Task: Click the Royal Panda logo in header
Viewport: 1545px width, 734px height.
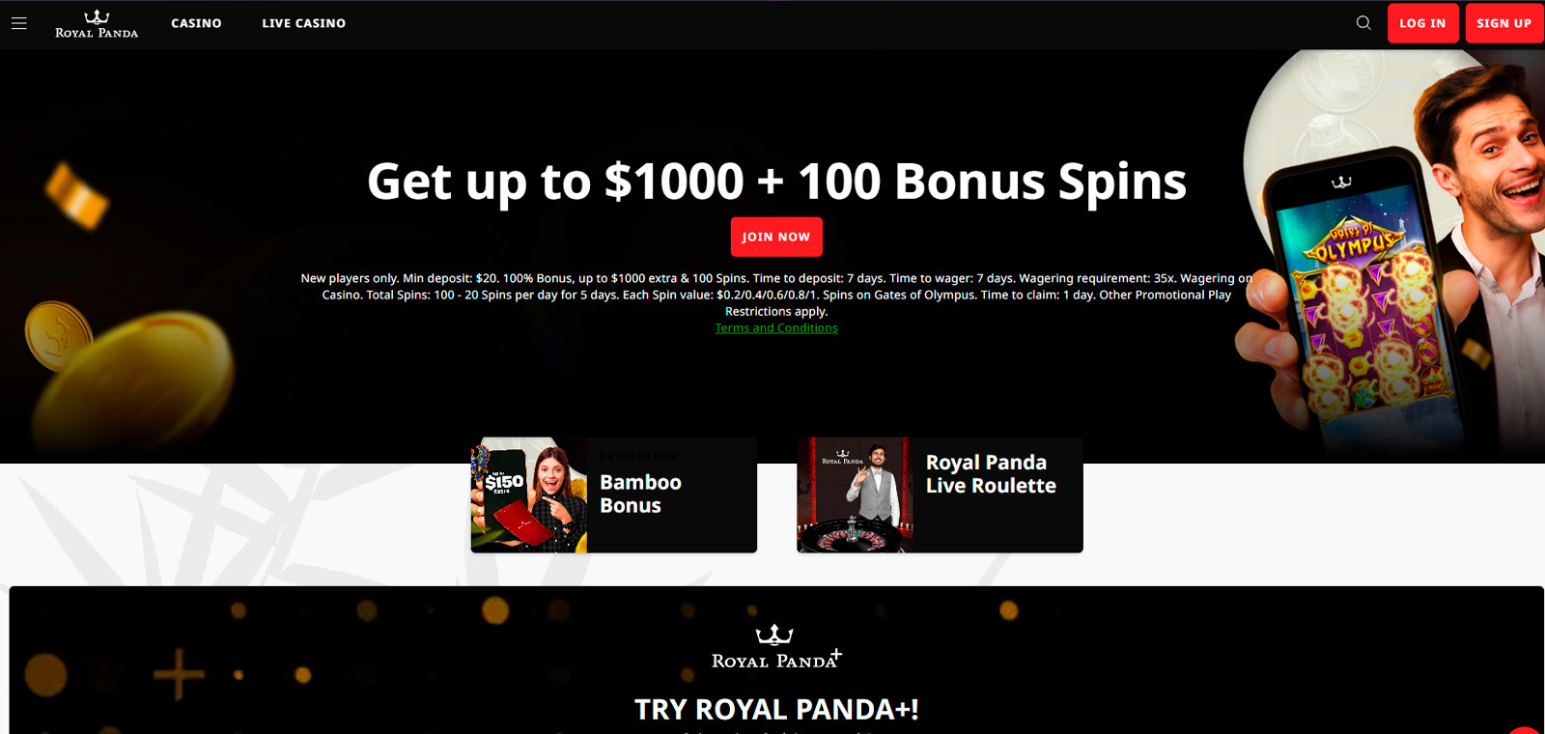Action: pos(97,24)
